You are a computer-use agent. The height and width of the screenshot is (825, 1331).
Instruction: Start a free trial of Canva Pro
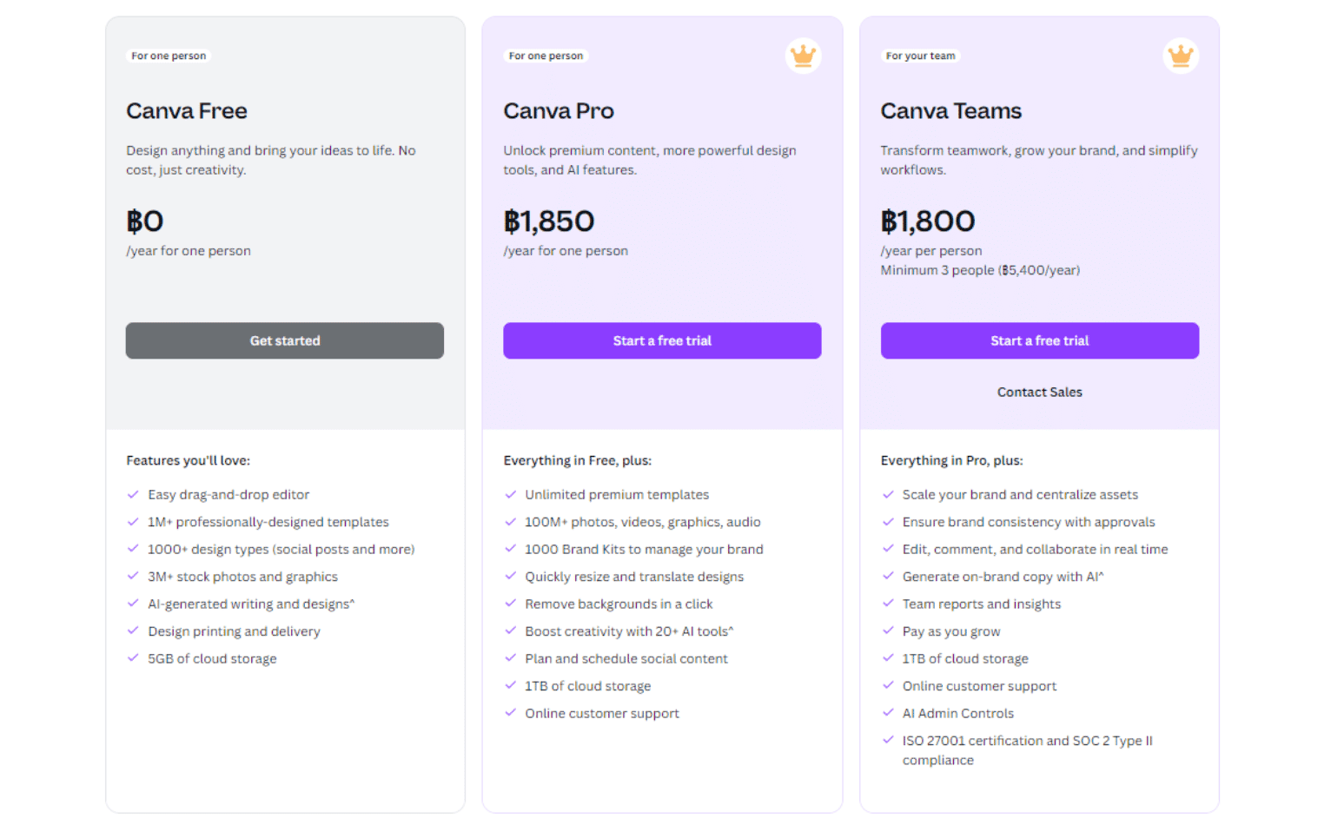click(x=662, y=340)
